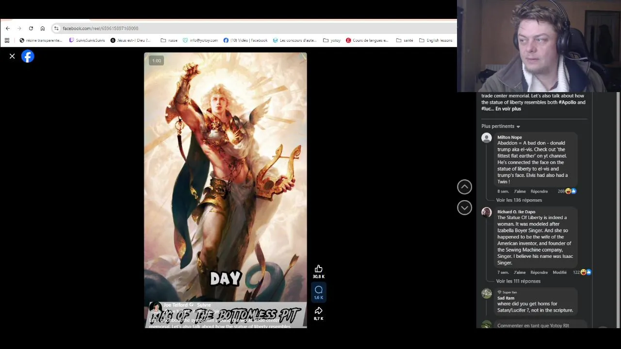The image size is (621, 349).
Task: Open the 'Cours de langues' bookmark
Action: [x=367, y=40]
